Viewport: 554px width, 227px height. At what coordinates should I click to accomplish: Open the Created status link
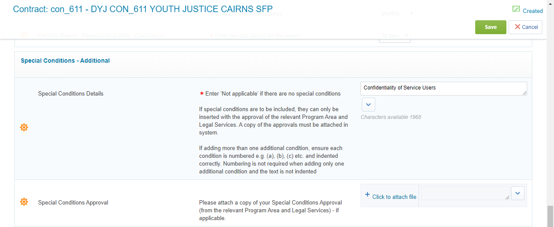point(533,11)
